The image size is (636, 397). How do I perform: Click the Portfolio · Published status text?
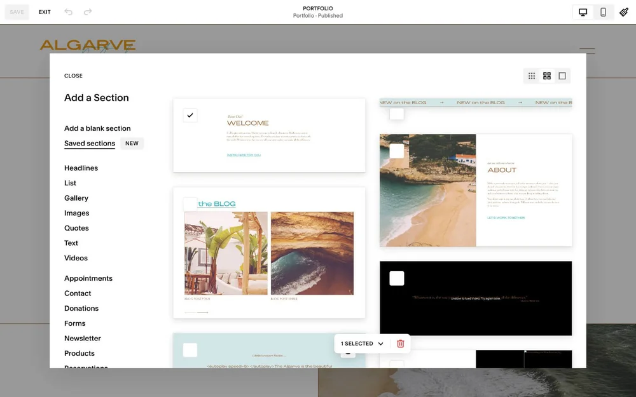coord(318,16)
